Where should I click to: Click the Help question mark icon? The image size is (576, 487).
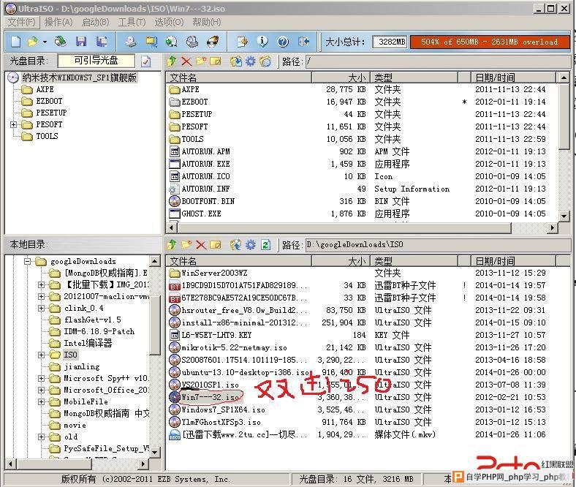click(283, 42)
